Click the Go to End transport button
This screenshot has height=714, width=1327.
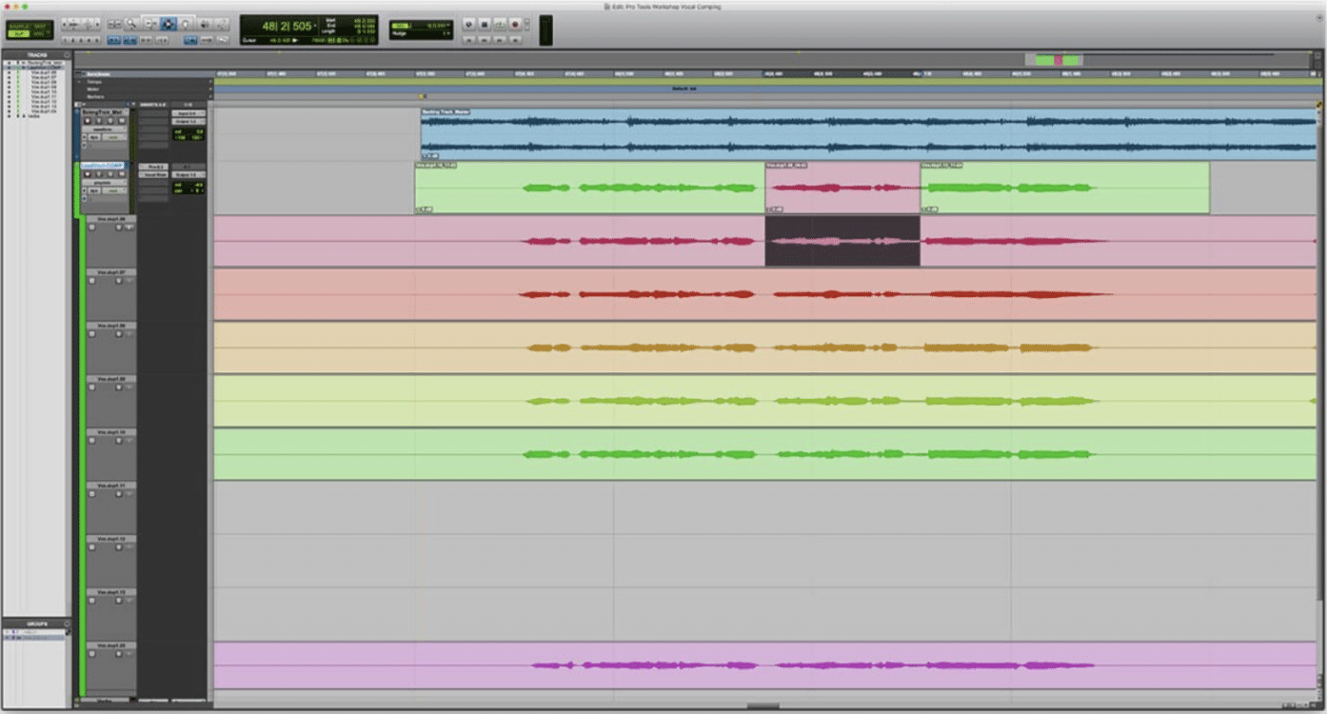tap(515, 40)
